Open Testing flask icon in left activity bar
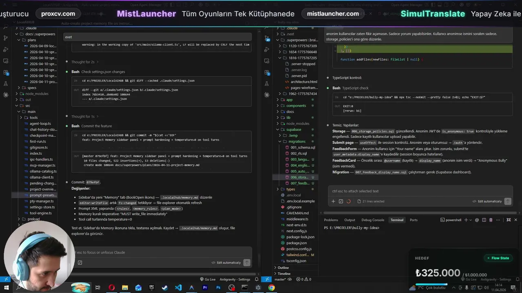The width and height of the screenshot is (522, 293). pyautogui.click(x=6, y=83)
